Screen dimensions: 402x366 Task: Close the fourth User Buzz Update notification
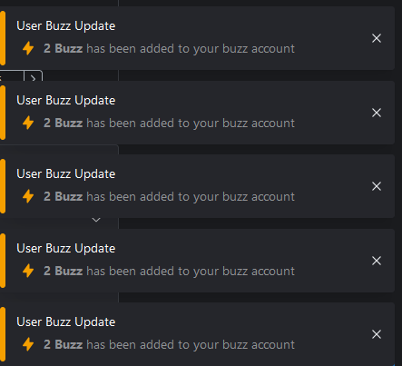pyautogui.click(x=377, y=261)
